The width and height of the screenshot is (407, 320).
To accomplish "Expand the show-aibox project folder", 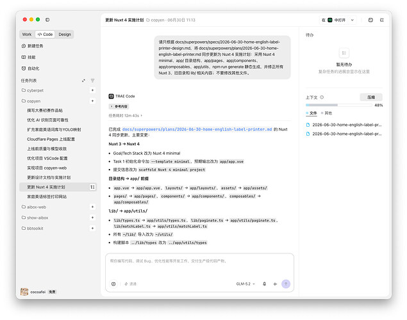I will click(35, 218).
